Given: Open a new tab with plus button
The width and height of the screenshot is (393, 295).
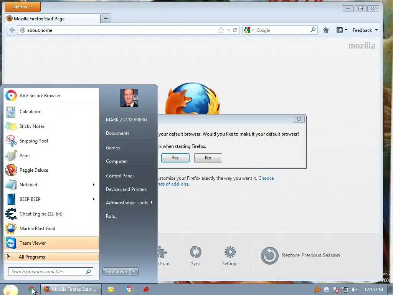Looking at the screenshot, I should click(x=106, y=18).
